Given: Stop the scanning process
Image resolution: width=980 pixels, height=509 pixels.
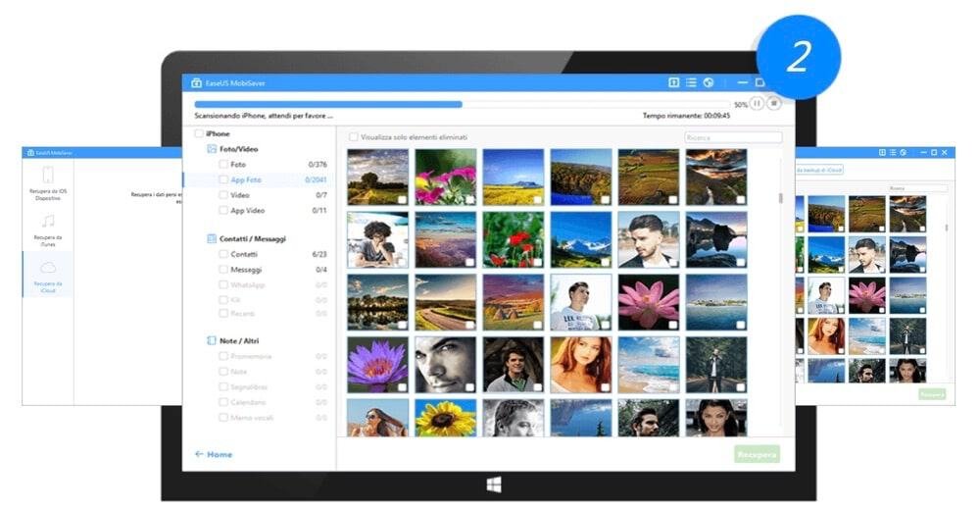Looking at the screenshot, I should [x=774, y=103].
